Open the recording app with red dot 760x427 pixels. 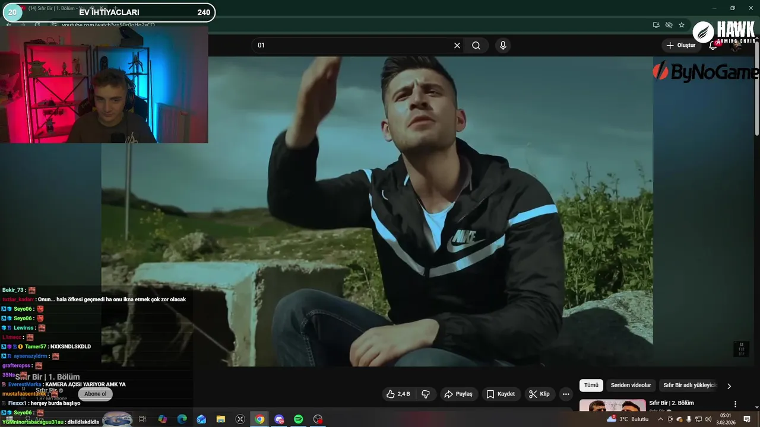[318, 419]
